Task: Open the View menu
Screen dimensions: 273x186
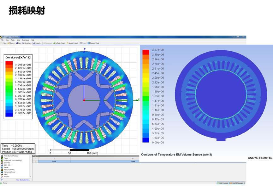Action: (x=7, y=40)
